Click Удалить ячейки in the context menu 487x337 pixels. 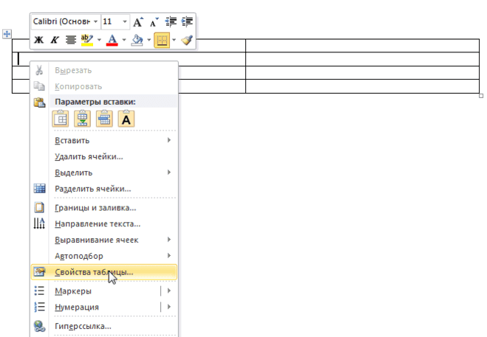(89, 156)
